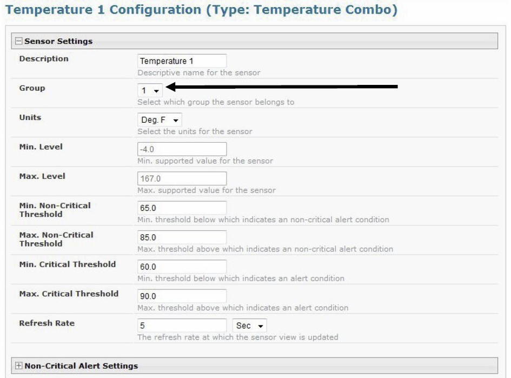Image resolution: width=511 pixels, height=378 pixels.
Task: Click the Description text field
Action: click(x=182, y=61)
